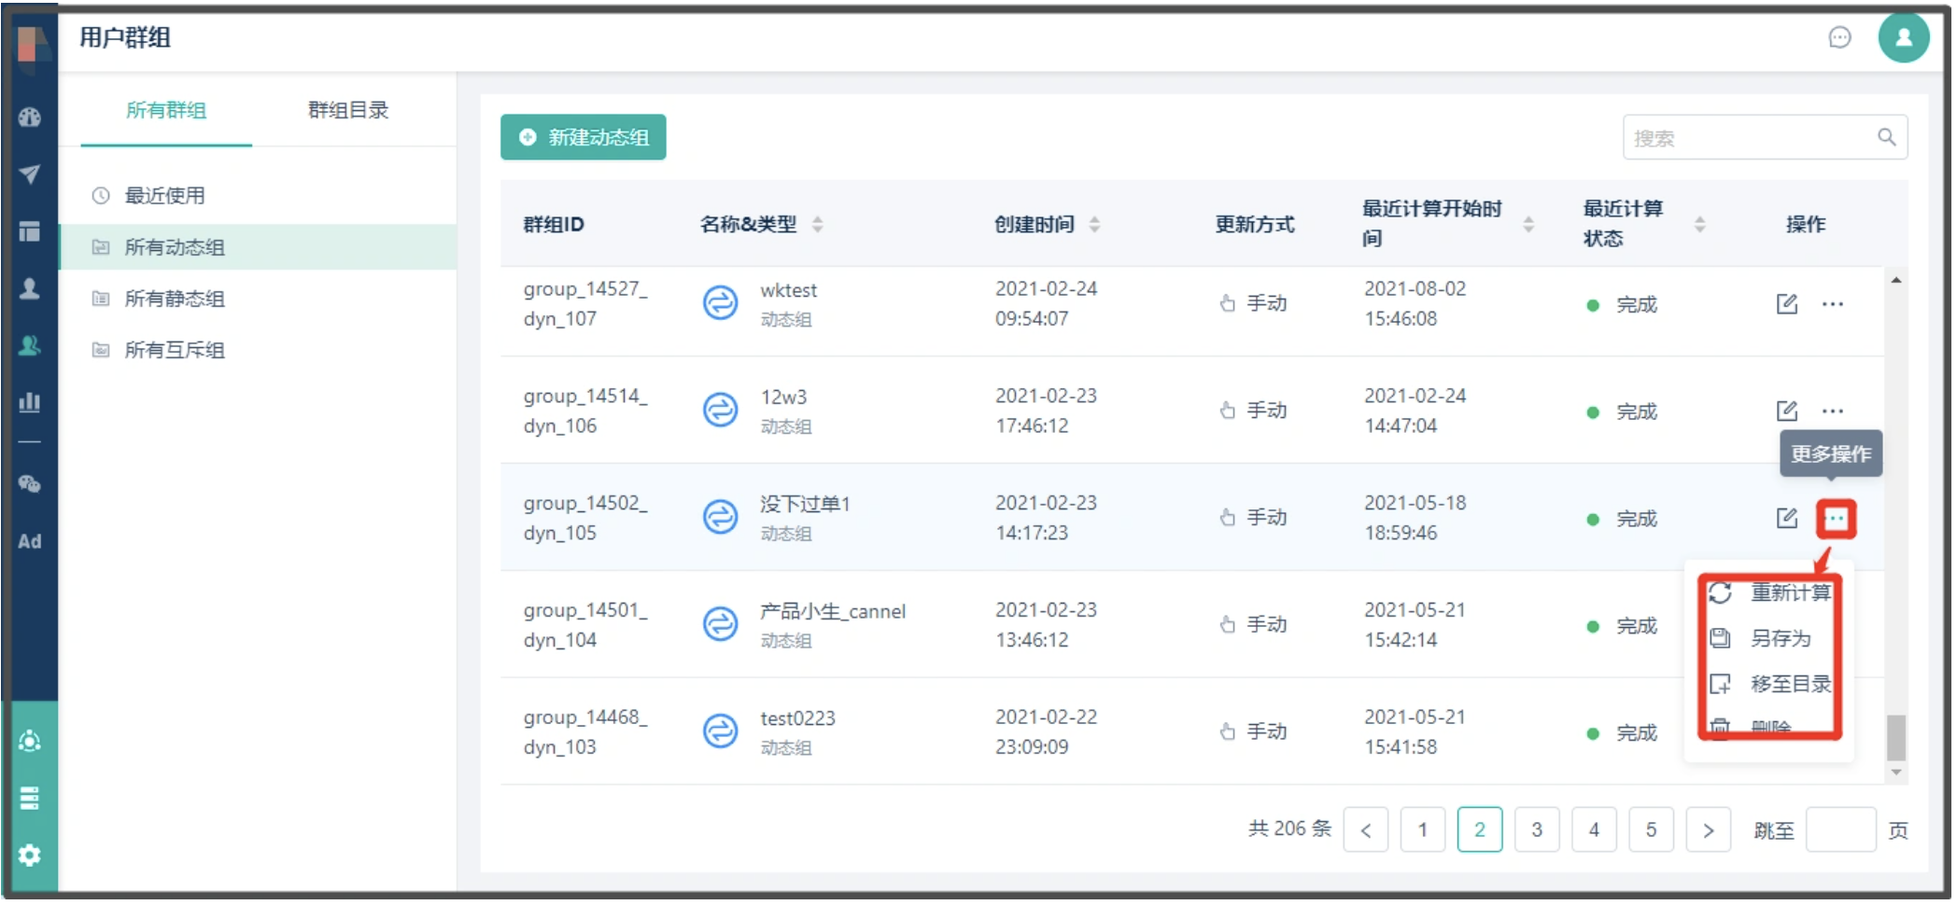This screenshot has height=905, width=1957.
Task: Go to page 4
Action: coord(1594,829)
